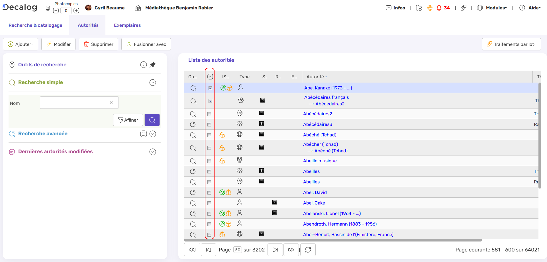Click the refresh icon below the authorities list
547x262 pixels.
click(308, 249)
